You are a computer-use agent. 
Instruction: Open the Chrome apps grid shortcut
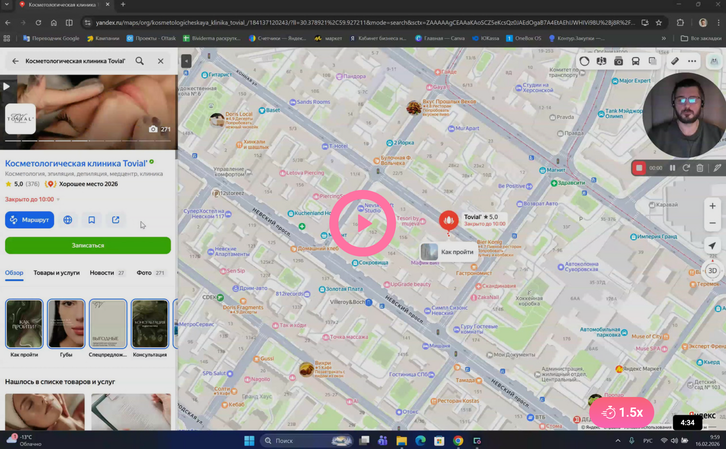7,38
